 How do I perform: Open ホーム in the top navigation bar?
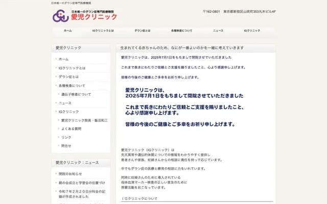coord(68,31)
